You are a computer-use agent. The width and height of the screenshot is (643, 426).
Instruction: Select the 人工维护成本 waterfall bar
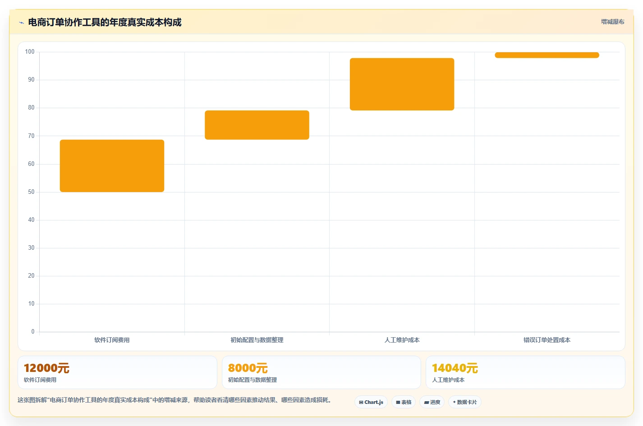[402, 84]
